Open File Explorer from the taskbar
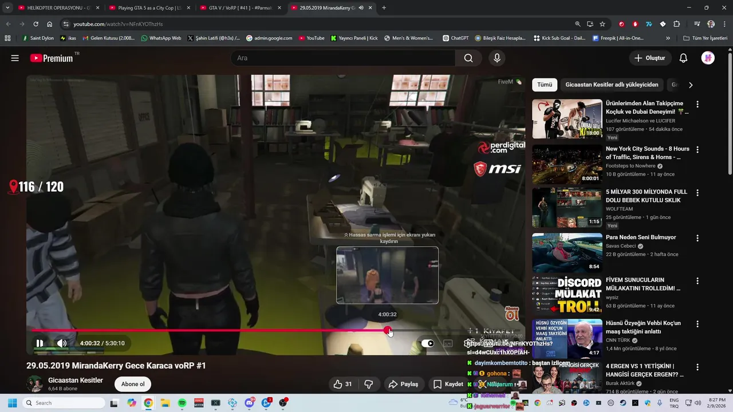This screenshot has height=412, width=733. [165, 403]
